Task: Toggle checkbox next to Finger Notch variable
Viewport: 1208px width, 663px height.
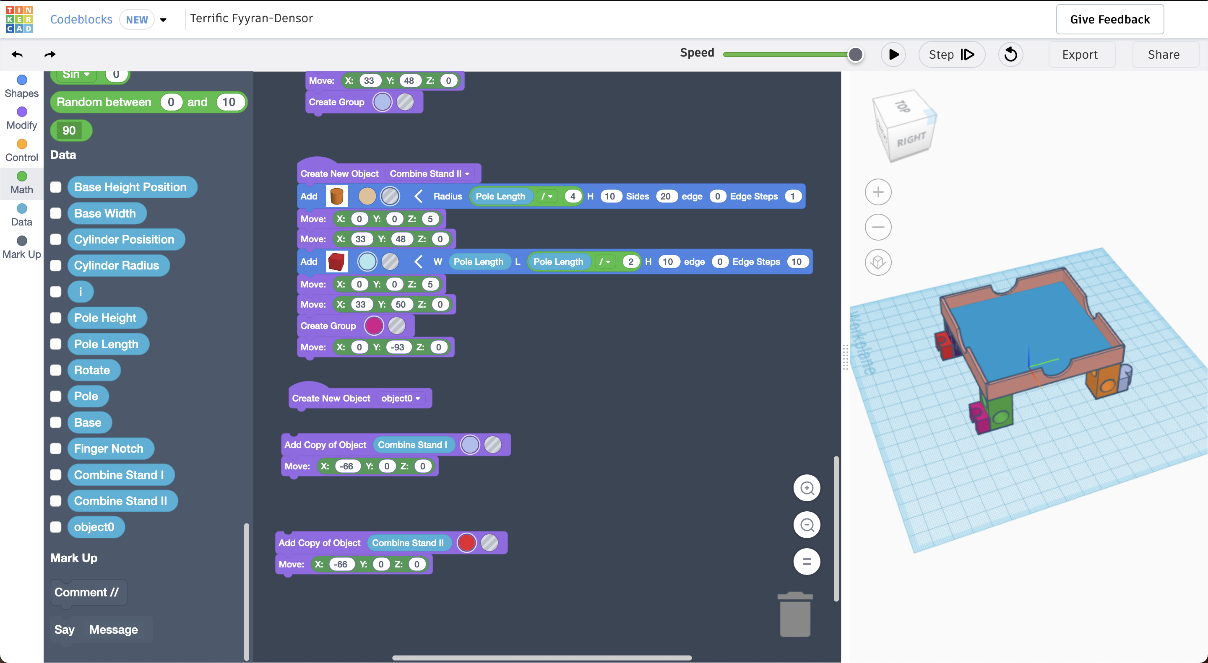Action: coord(55,448)
